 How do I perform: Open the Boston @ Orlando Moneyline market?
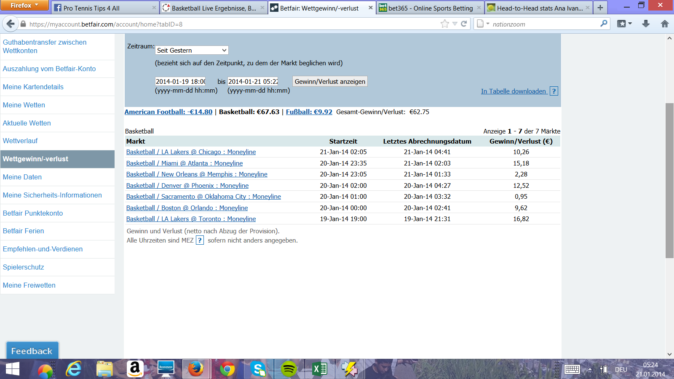187,208
